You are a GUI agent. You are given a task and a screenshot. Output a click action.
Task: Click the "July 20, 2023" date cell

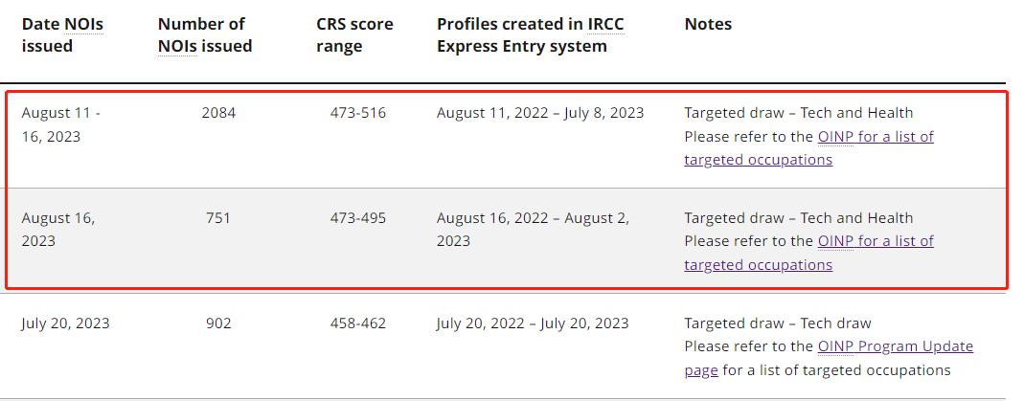pos(65,323)
